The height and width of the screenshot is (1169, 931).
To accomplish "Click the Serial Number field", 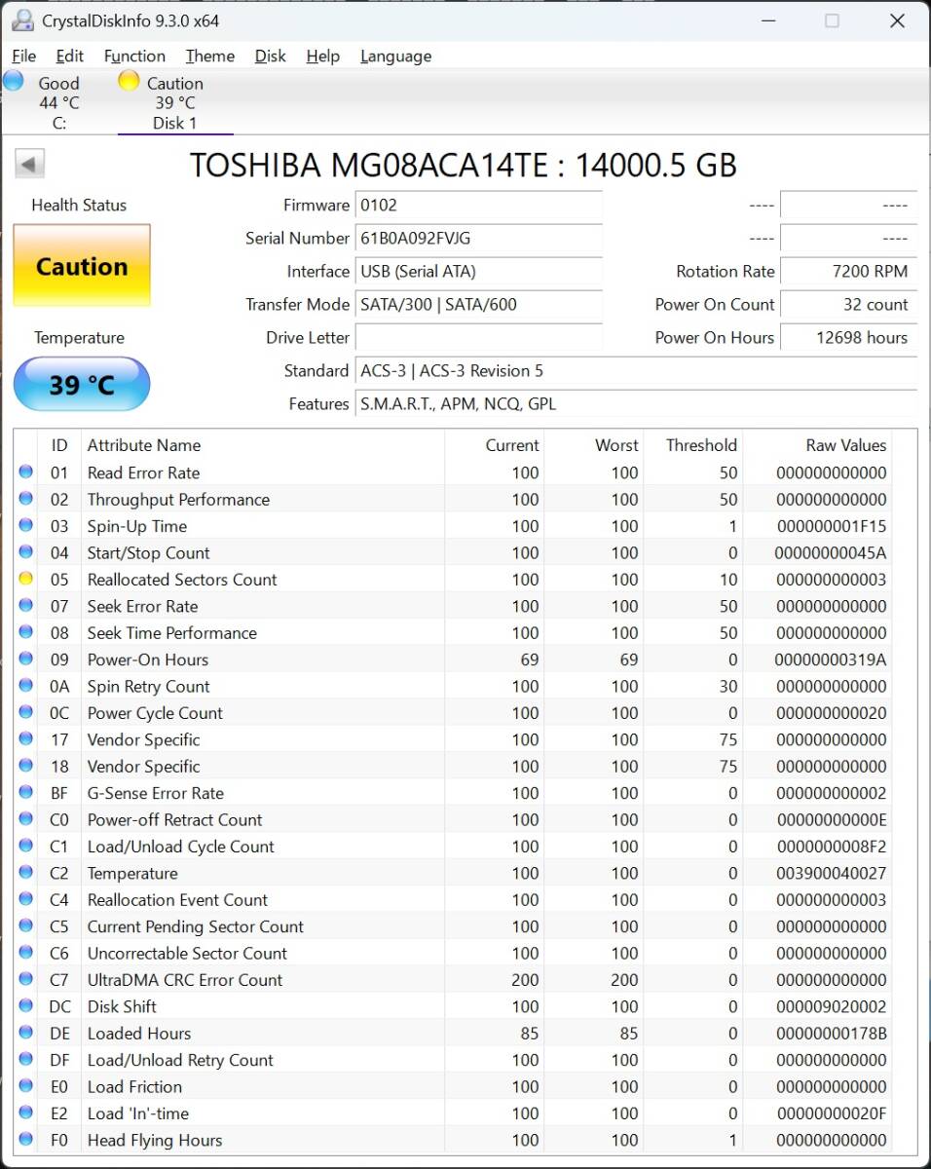I will 478,239.
